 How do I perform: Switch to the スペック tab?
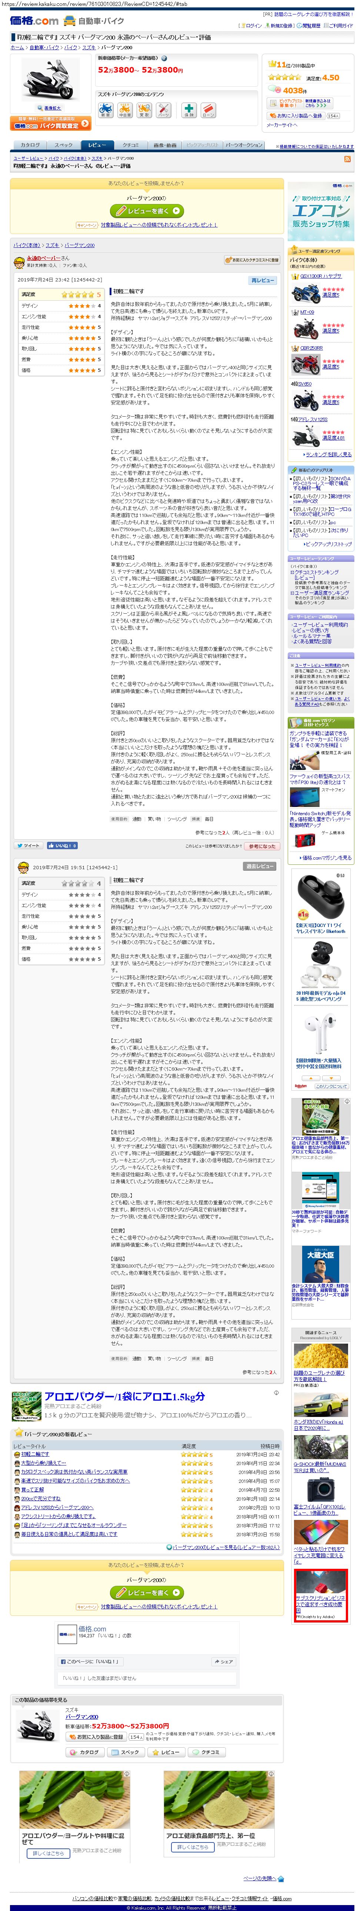63,146
